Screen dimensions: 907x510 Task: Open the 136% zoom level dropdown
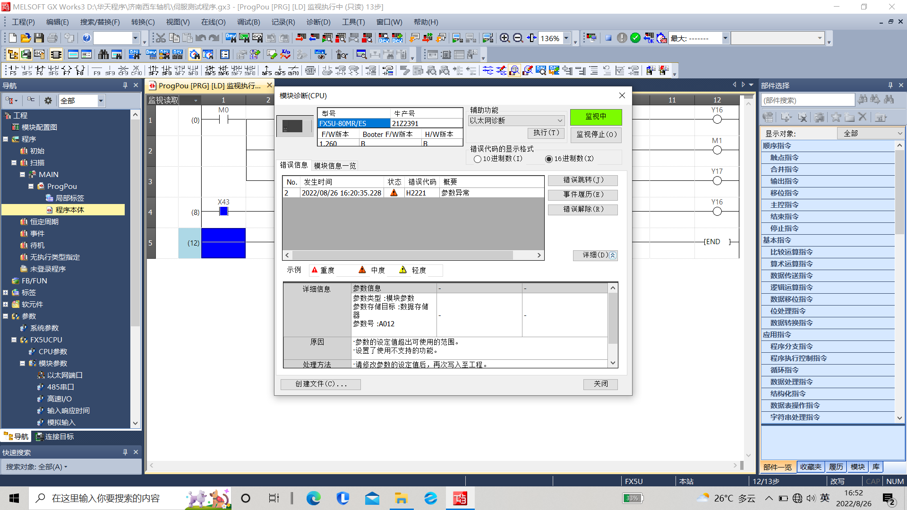[x=566, y=38]
